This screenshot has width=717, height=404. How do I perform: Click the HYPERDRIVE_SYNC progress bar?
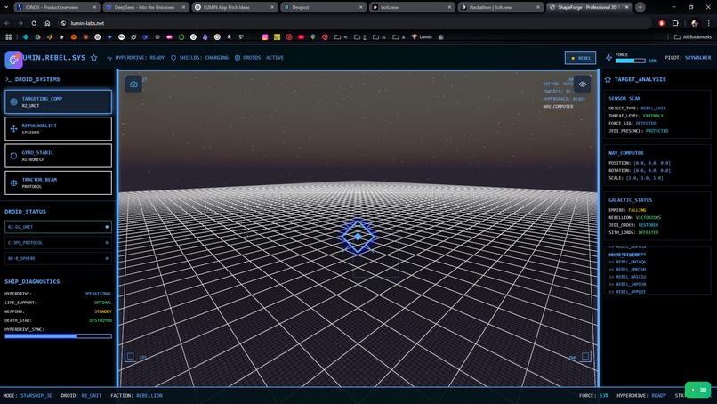coord(58,335)
